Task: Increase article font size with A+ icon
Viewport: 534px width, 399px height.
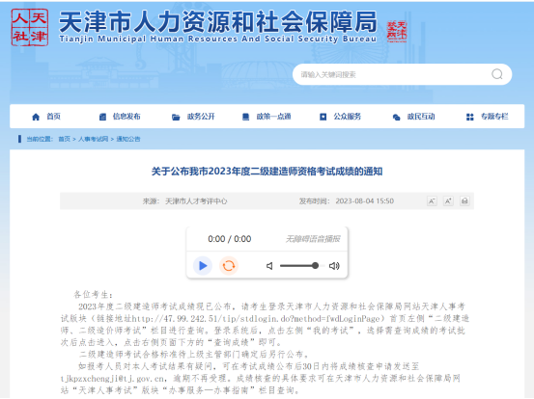Action: pyautogui.click(x=448, y=201)
